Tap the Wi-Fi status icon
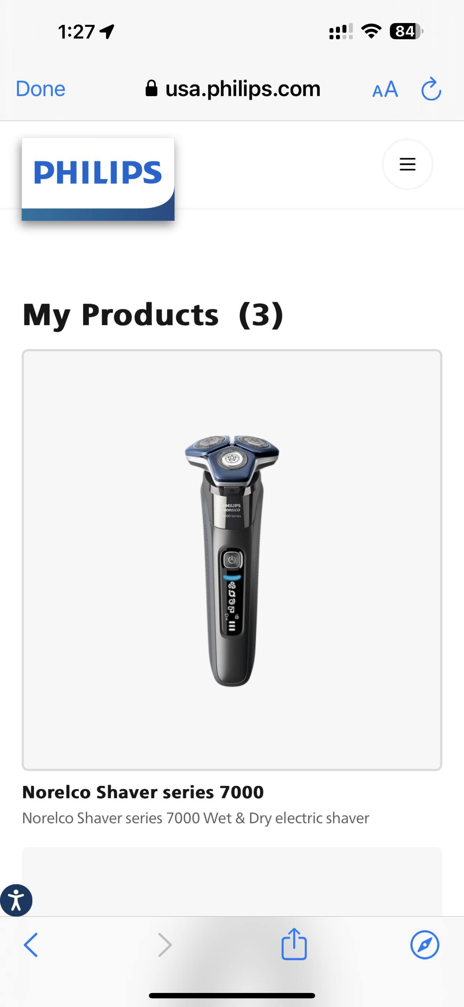Screen dimensions: 464x1007 (x=372, y=31)
